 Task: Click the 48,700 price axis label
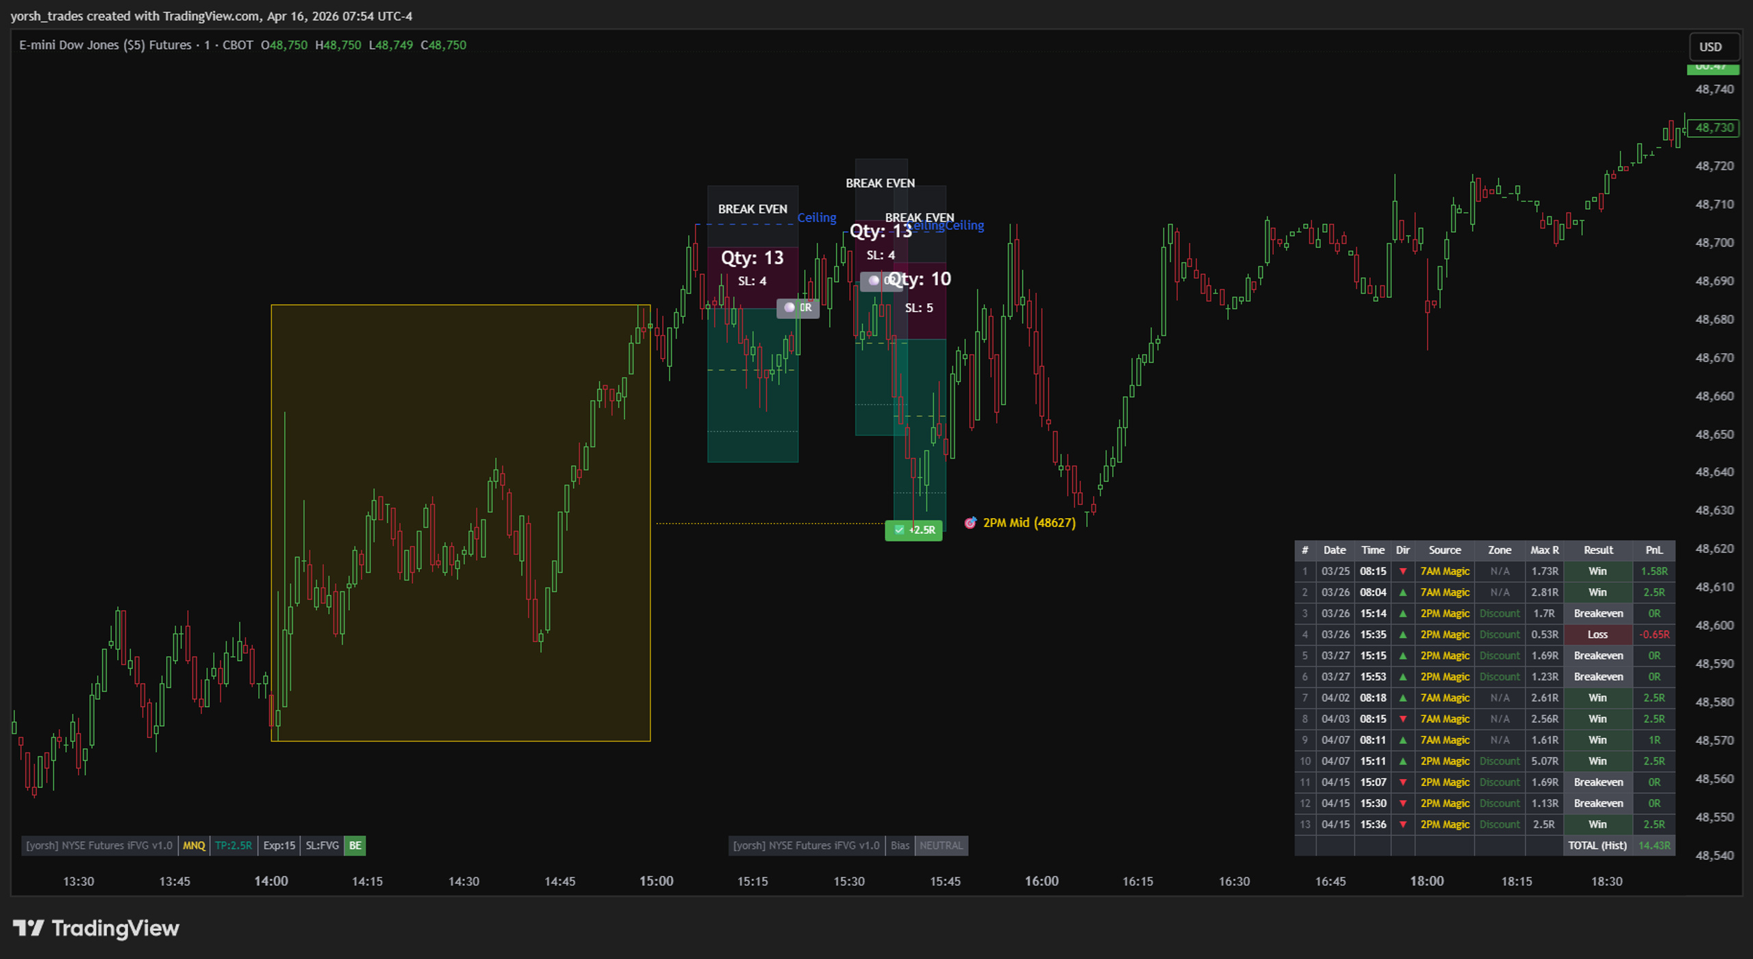1715,242
